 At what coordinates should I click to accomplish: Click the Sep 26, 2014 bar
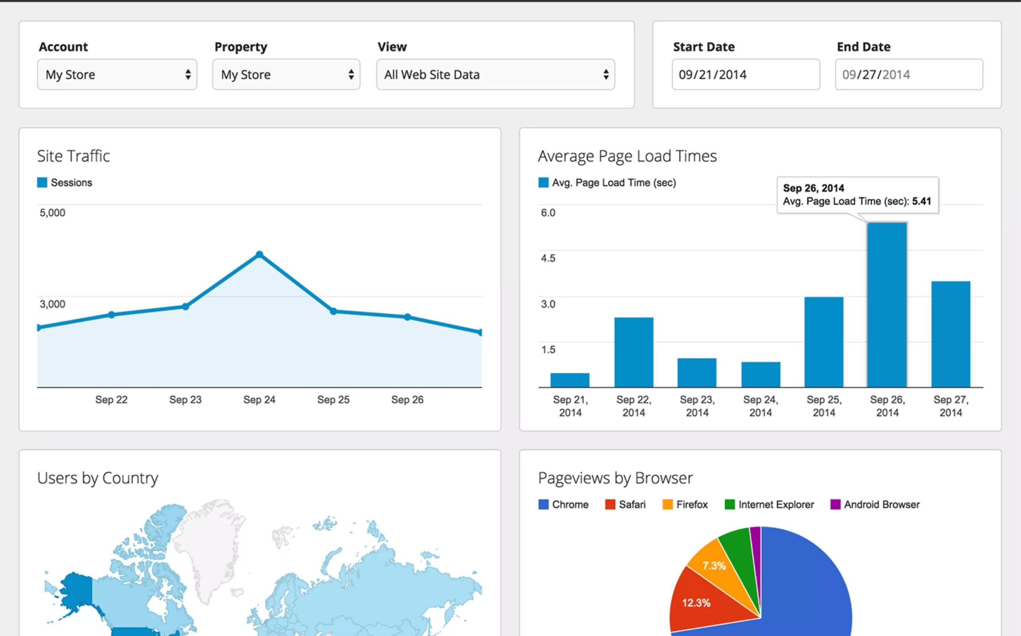[887, 305]
